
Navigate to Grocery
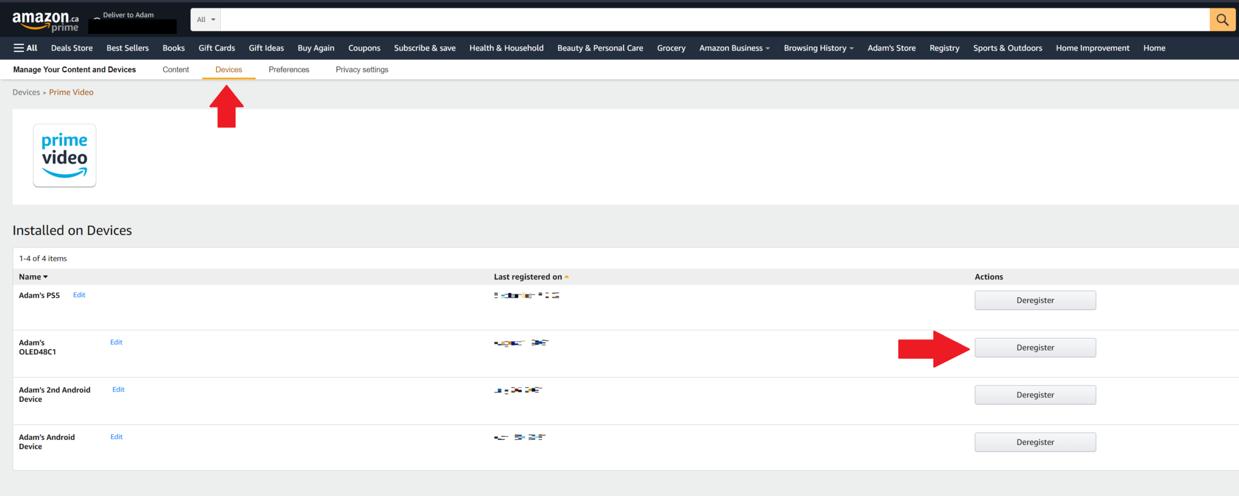671,48
